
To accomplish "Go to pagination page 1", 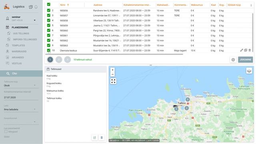I will tap(50, 60).
